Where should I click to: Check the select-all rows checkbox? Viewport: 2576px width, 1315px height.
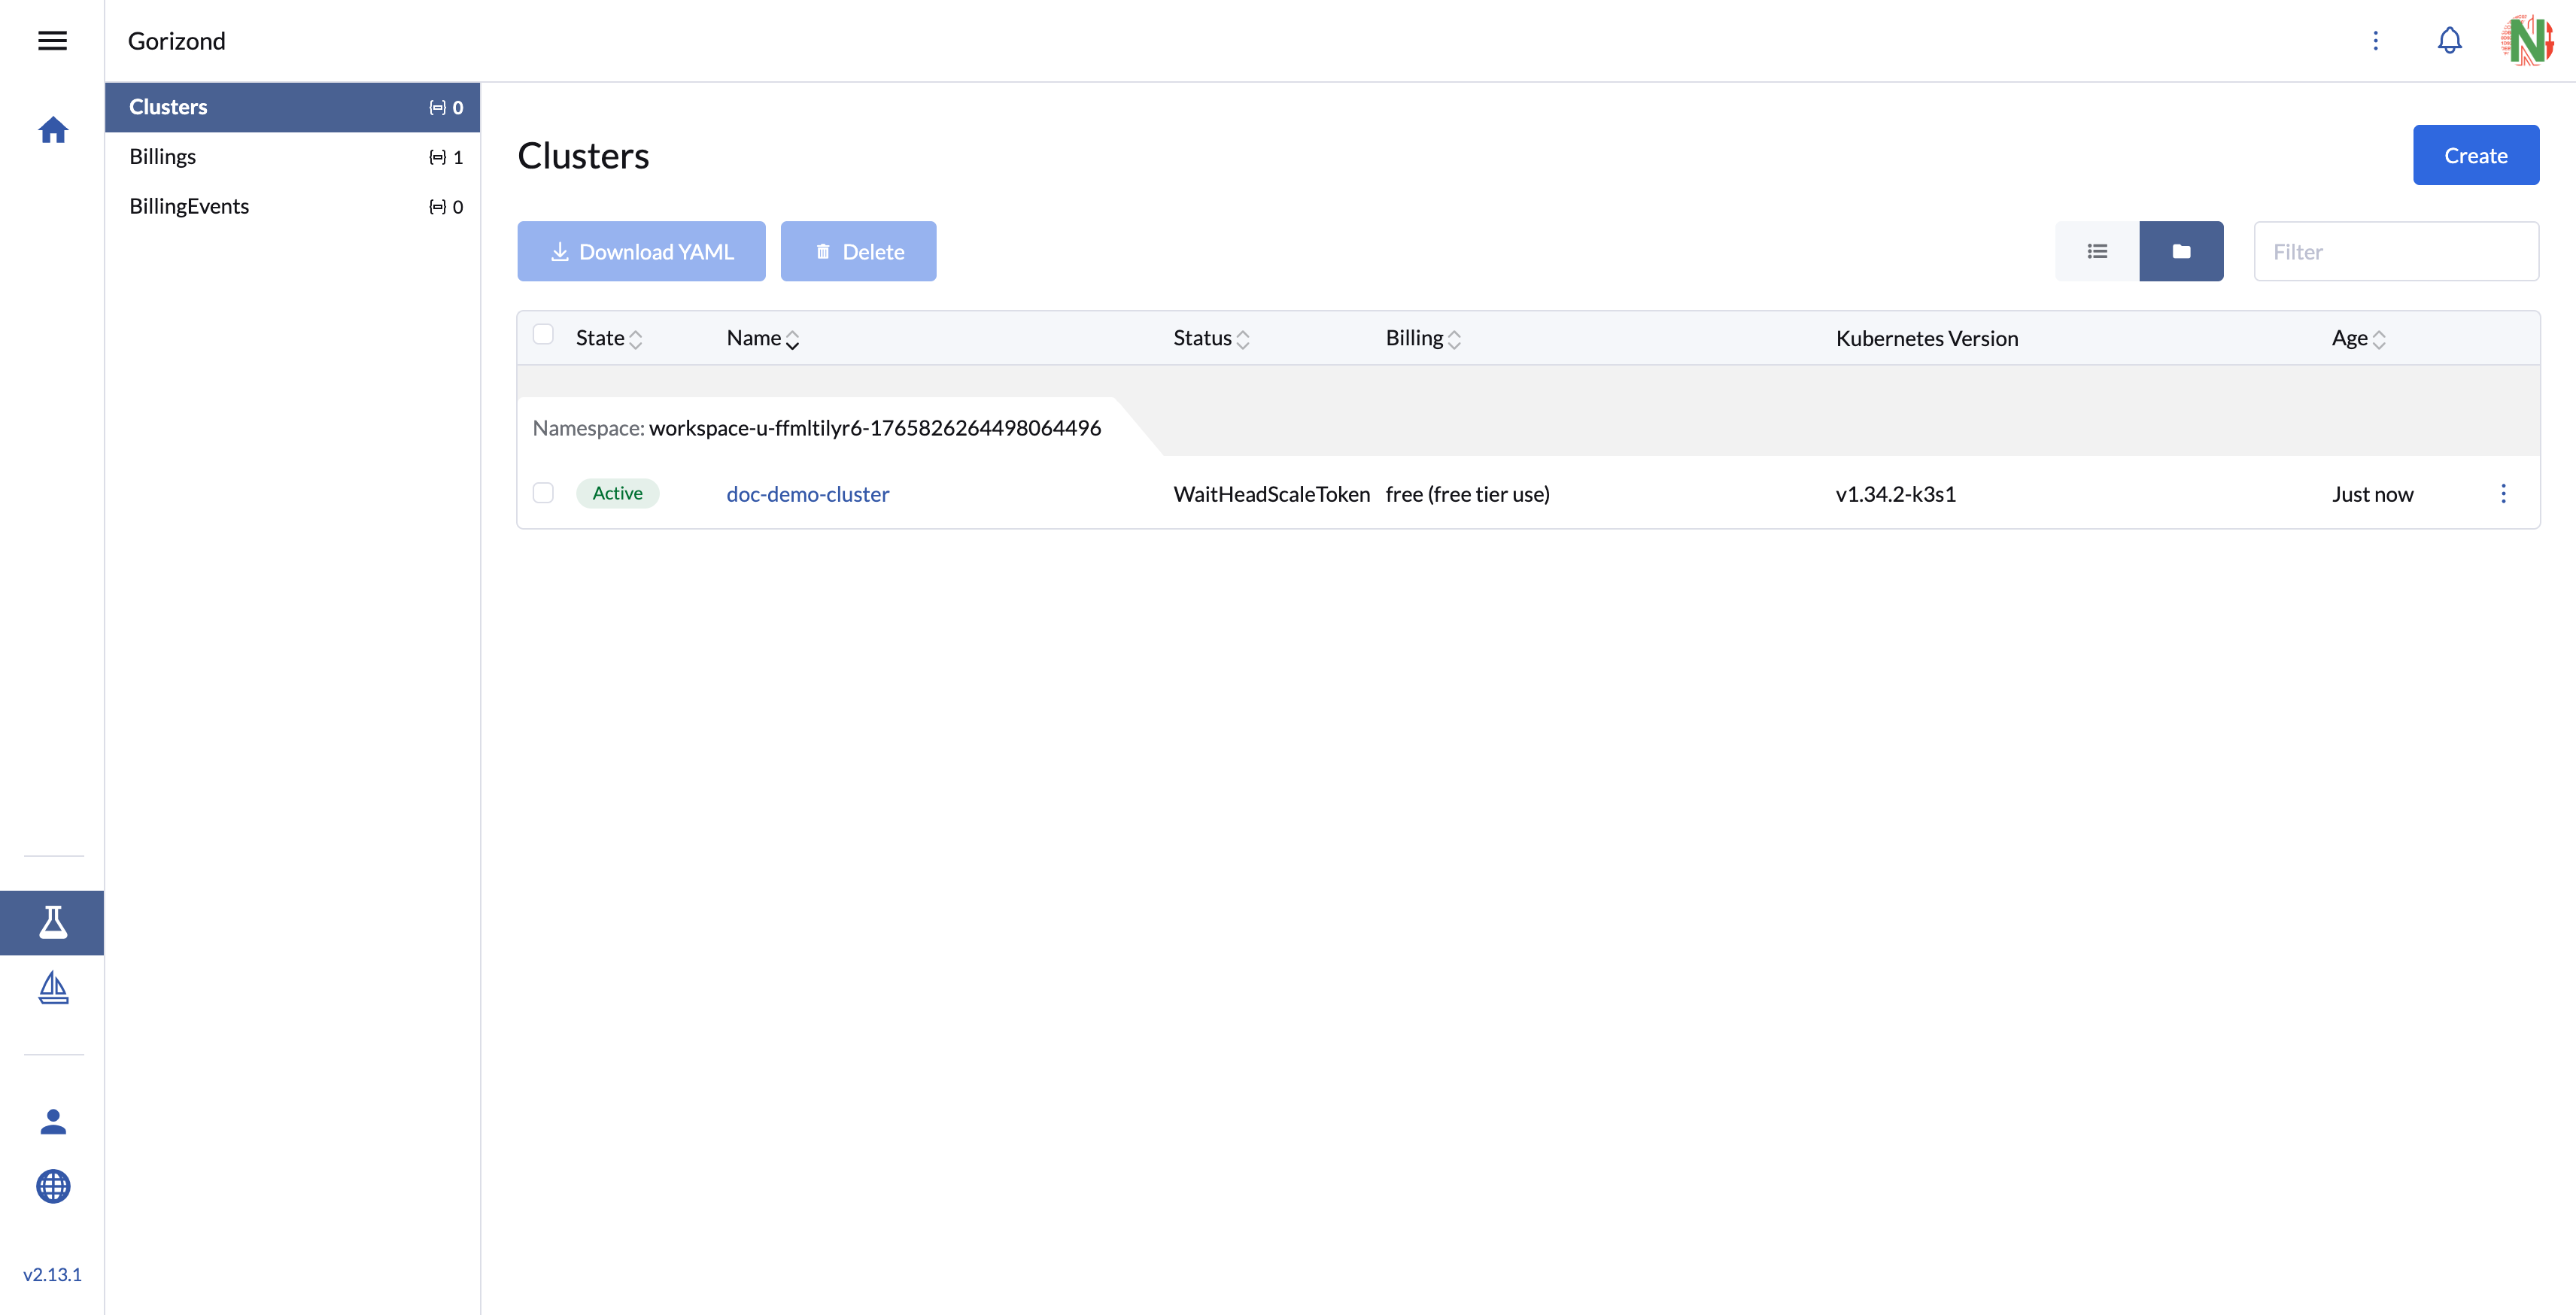pos(543,334)
